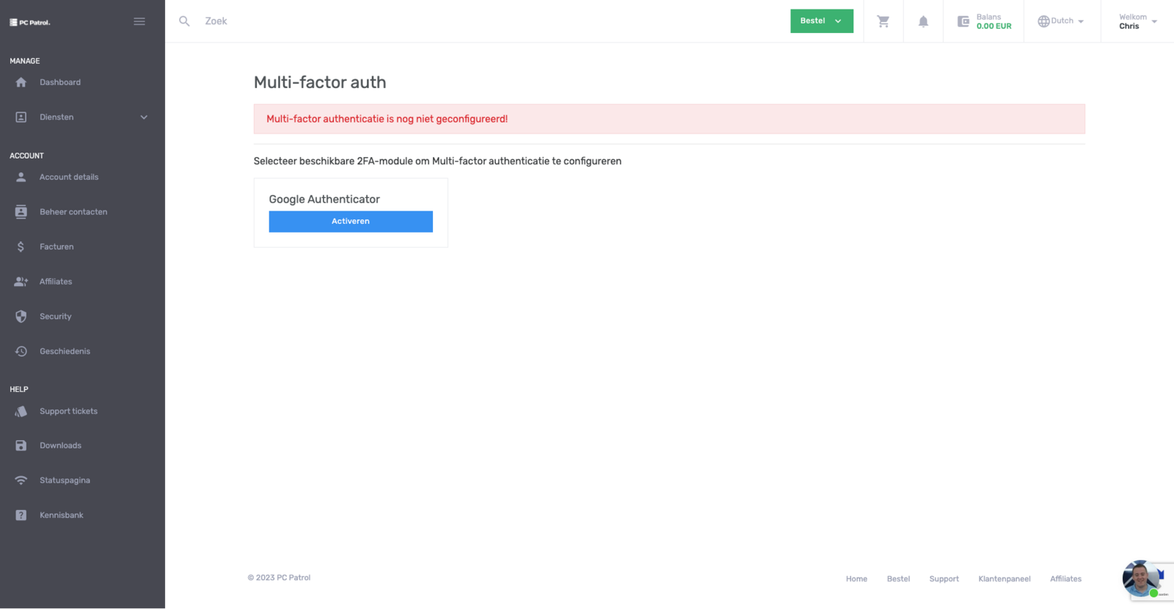
Task: Open the chat avatar widget
Action: coord(1140,578)
